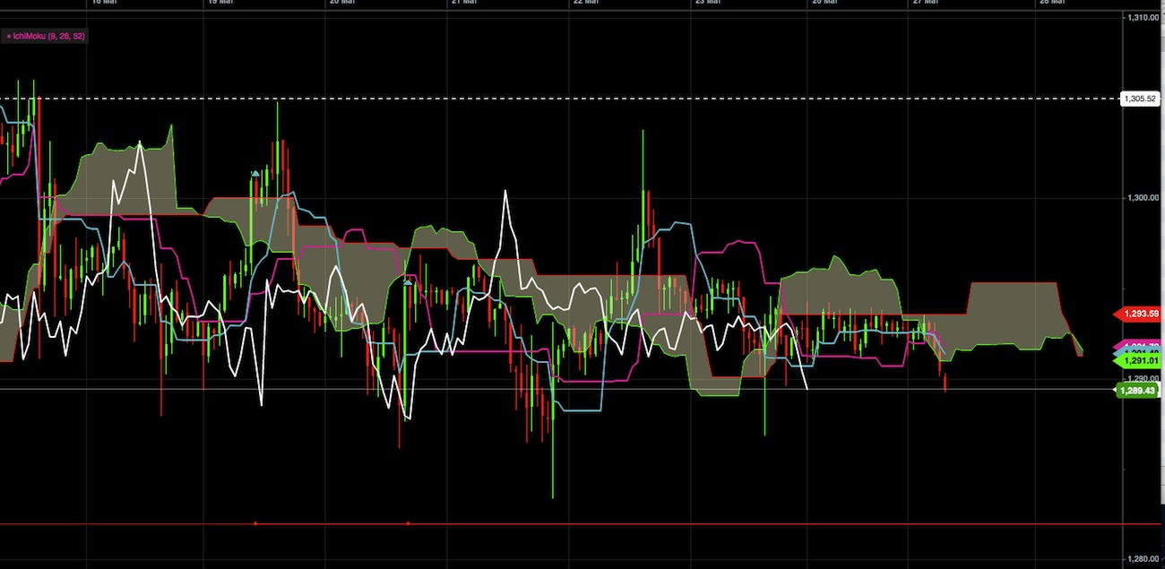Click the 21 Mai date label on time axis
This screenshot has height=569, width=1165.
click(462, 3)
